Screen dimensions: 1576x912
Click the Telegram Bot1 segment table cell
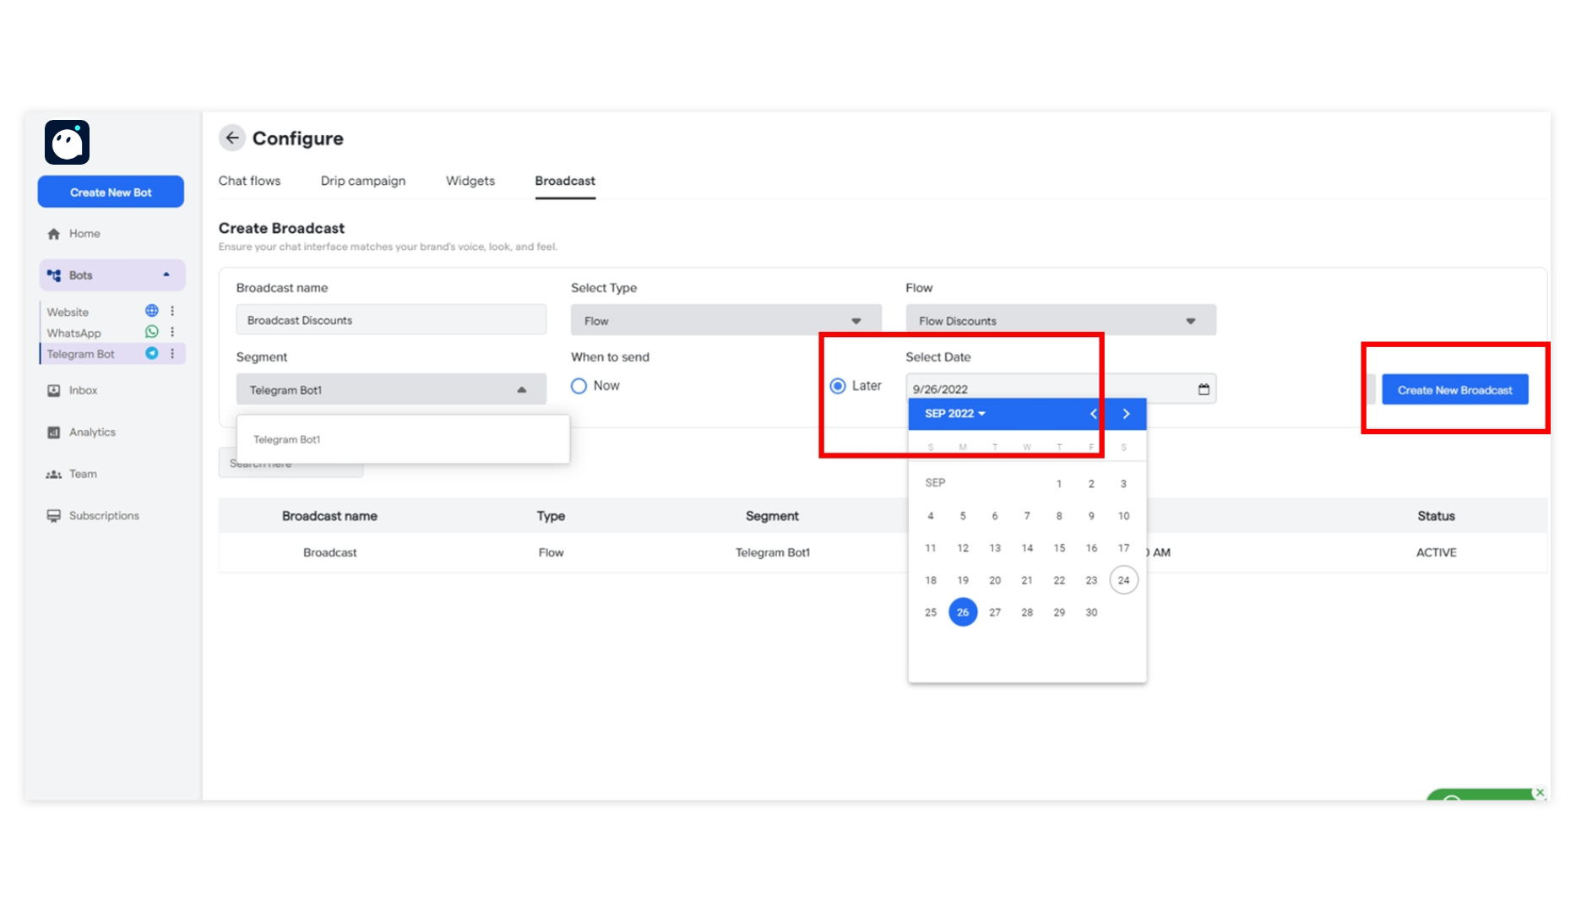772,552
